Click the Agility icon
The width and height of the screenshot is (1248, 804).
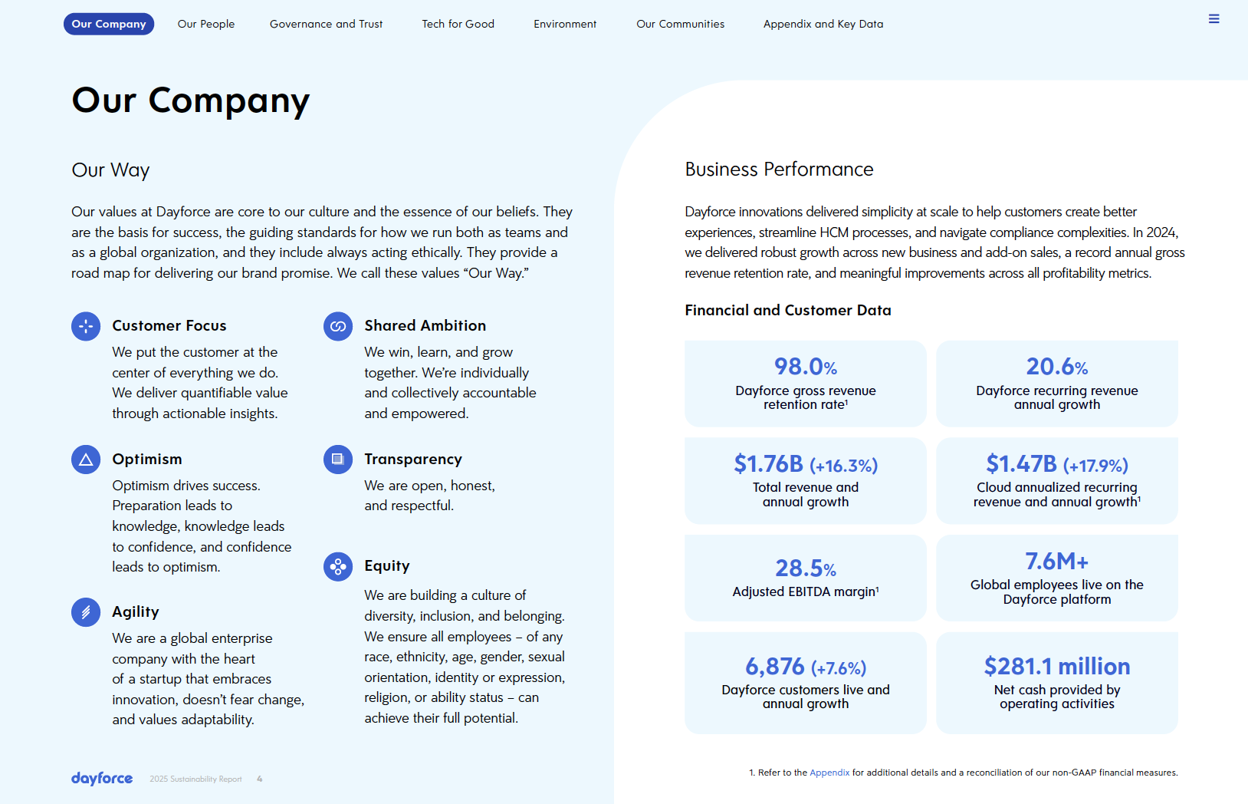86,612
